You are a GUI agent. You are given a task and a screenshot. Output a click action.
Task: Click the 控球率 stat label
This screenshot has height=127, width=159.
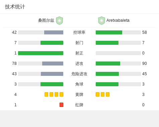(x=79, y=32)
